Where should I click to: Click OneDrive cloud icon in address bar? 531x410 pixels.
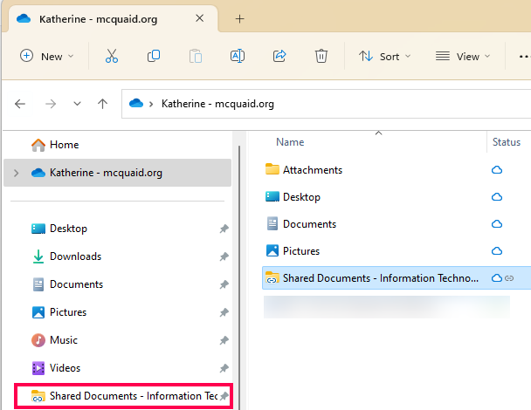tap(136, 103)
